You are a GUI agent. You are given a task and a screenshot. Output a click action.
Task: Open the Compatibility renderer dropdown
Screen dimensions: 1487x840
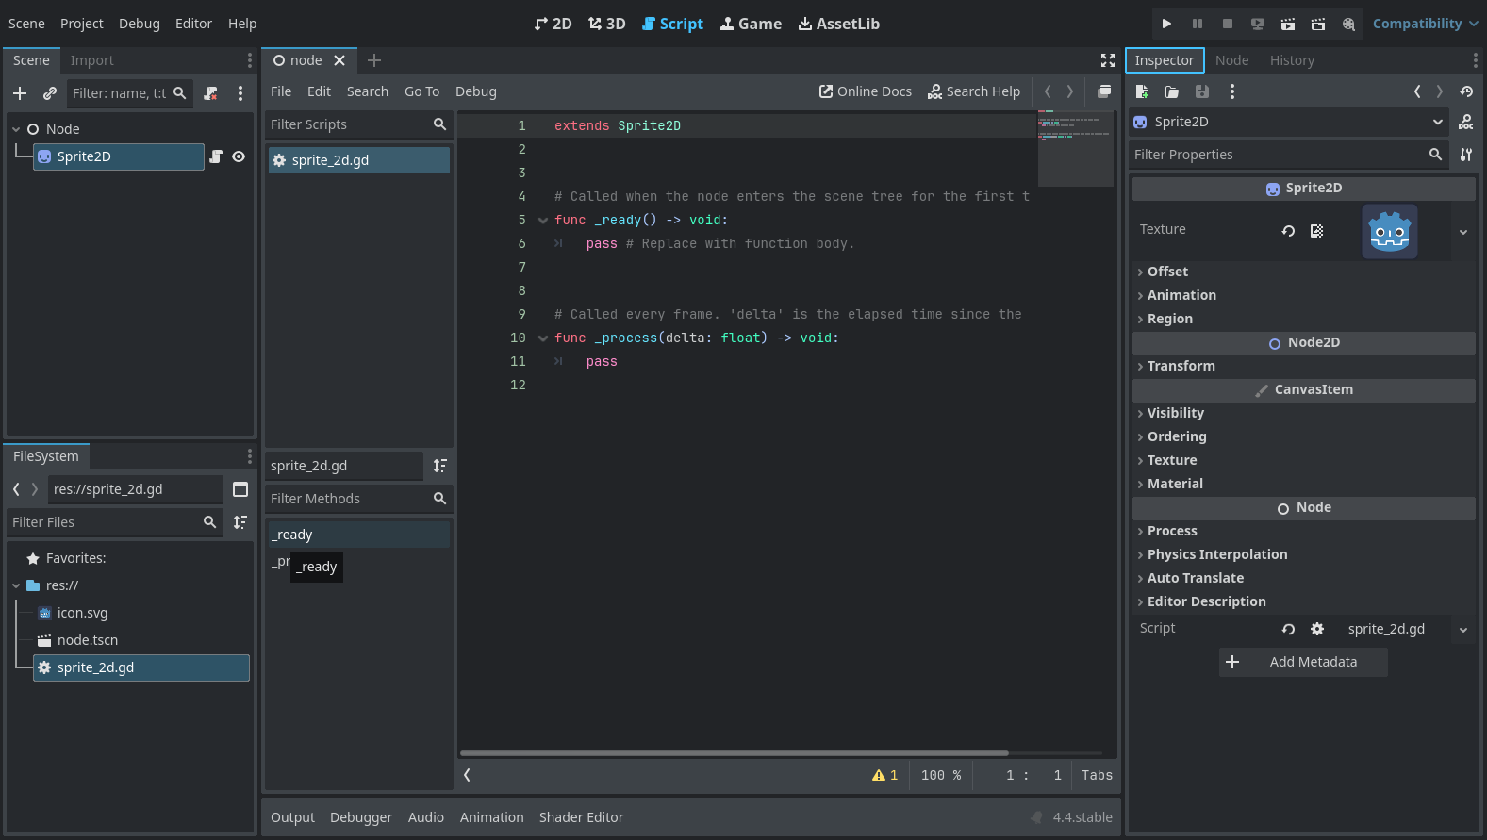point(1425,24)
